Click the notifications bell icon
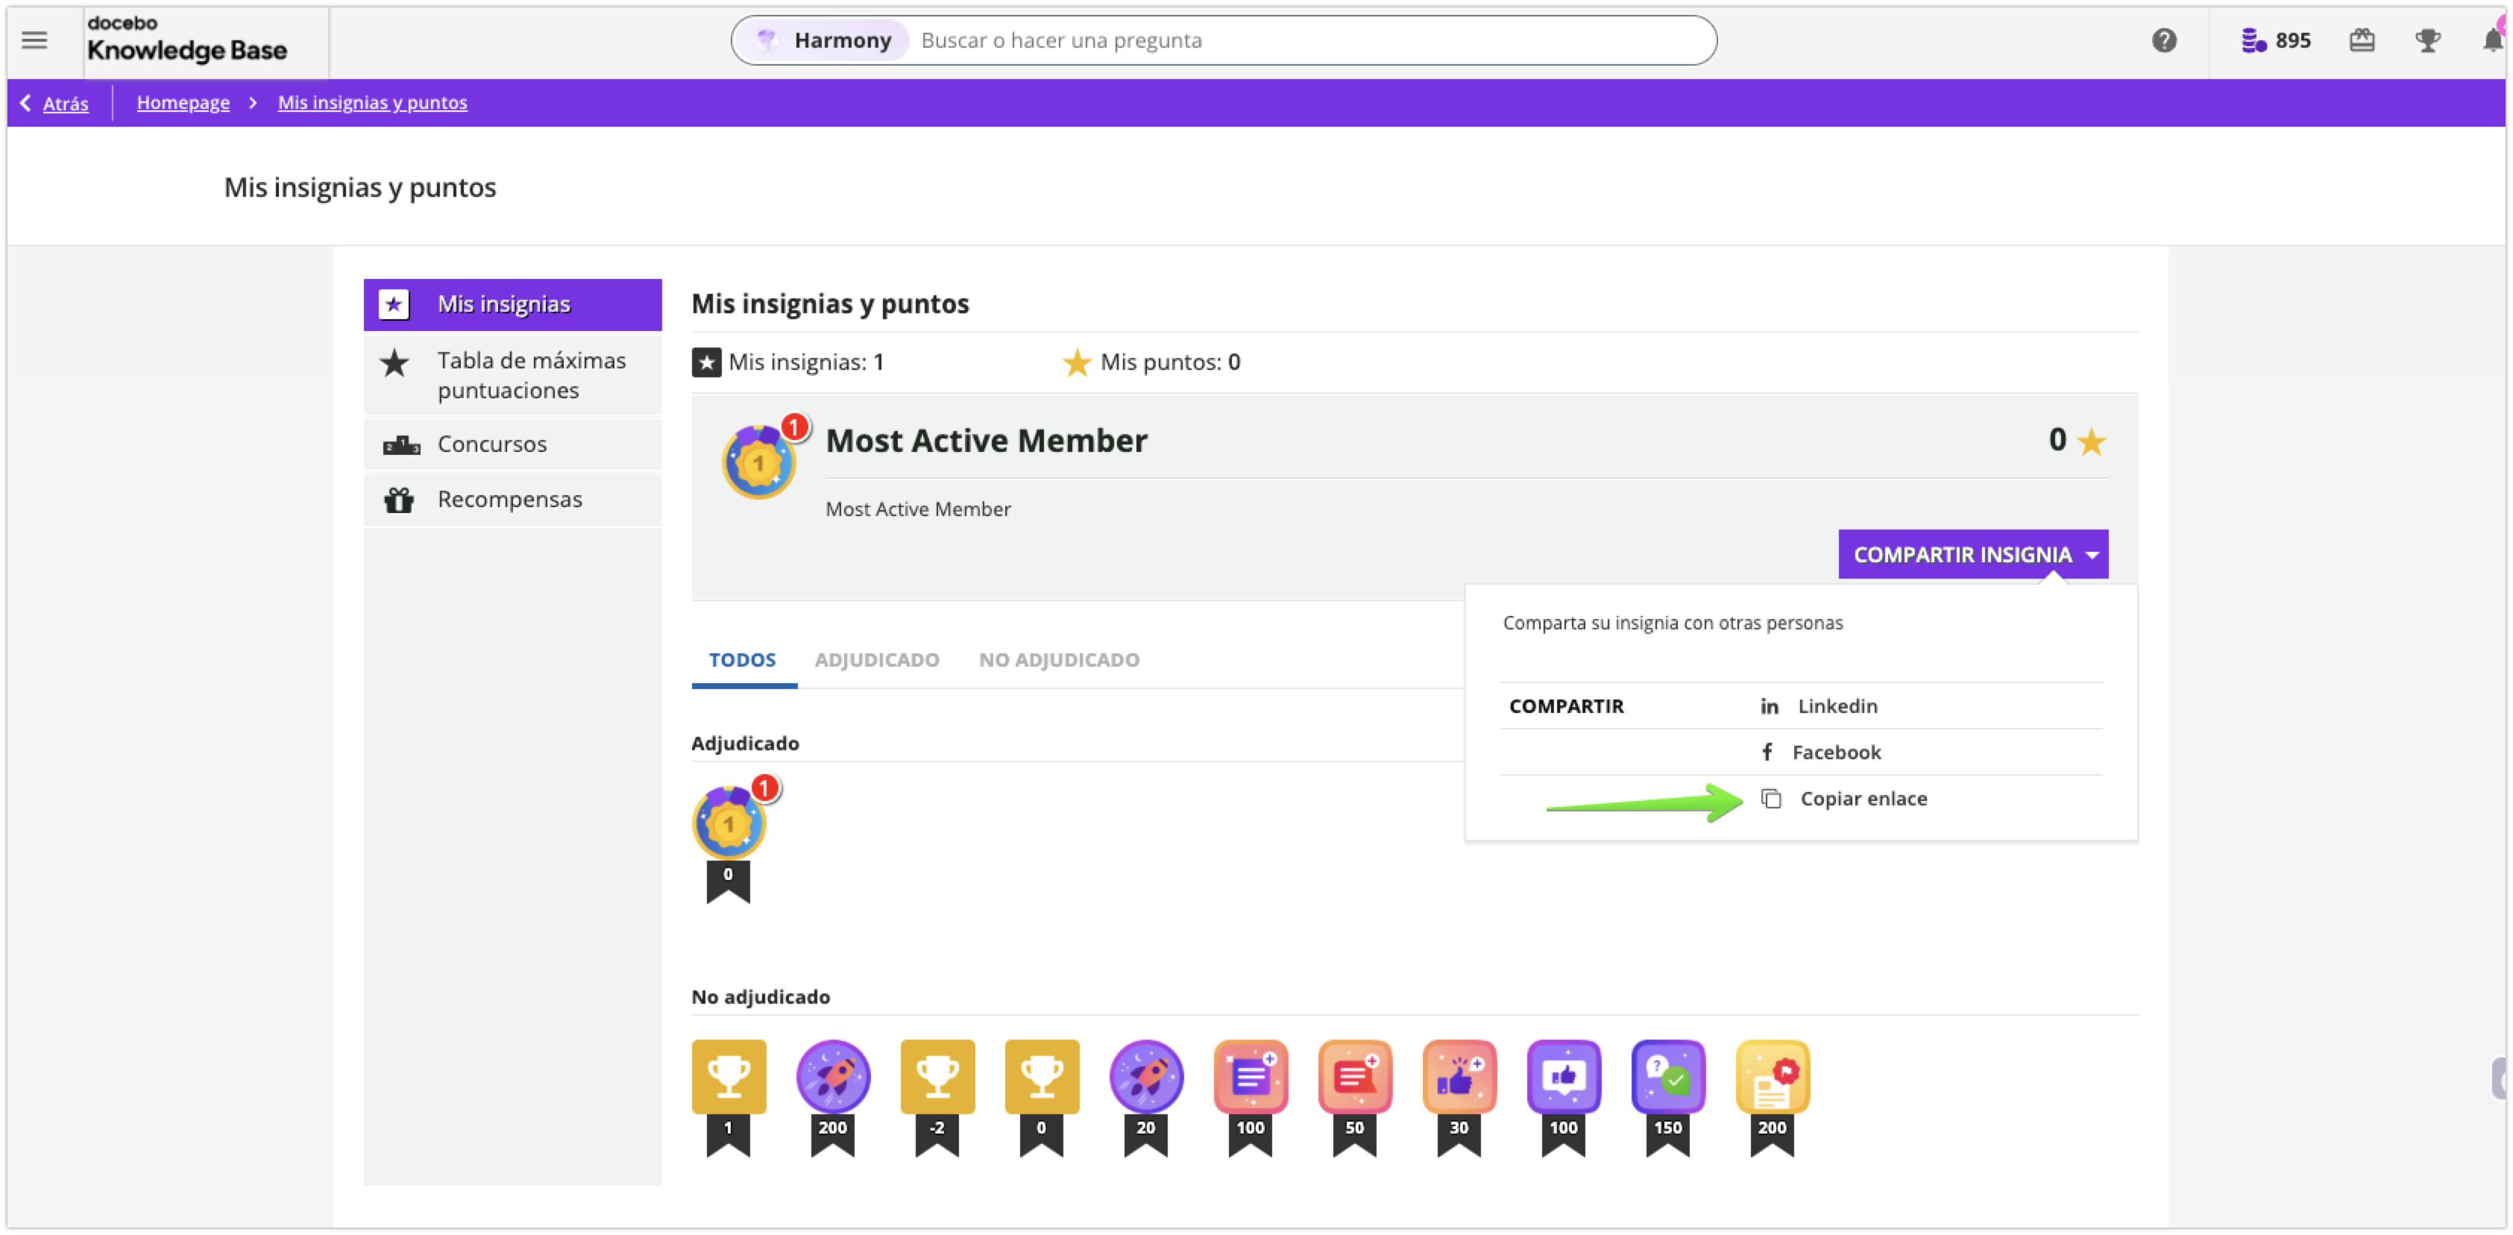2513x1235 pixels. pos(2491,40)
